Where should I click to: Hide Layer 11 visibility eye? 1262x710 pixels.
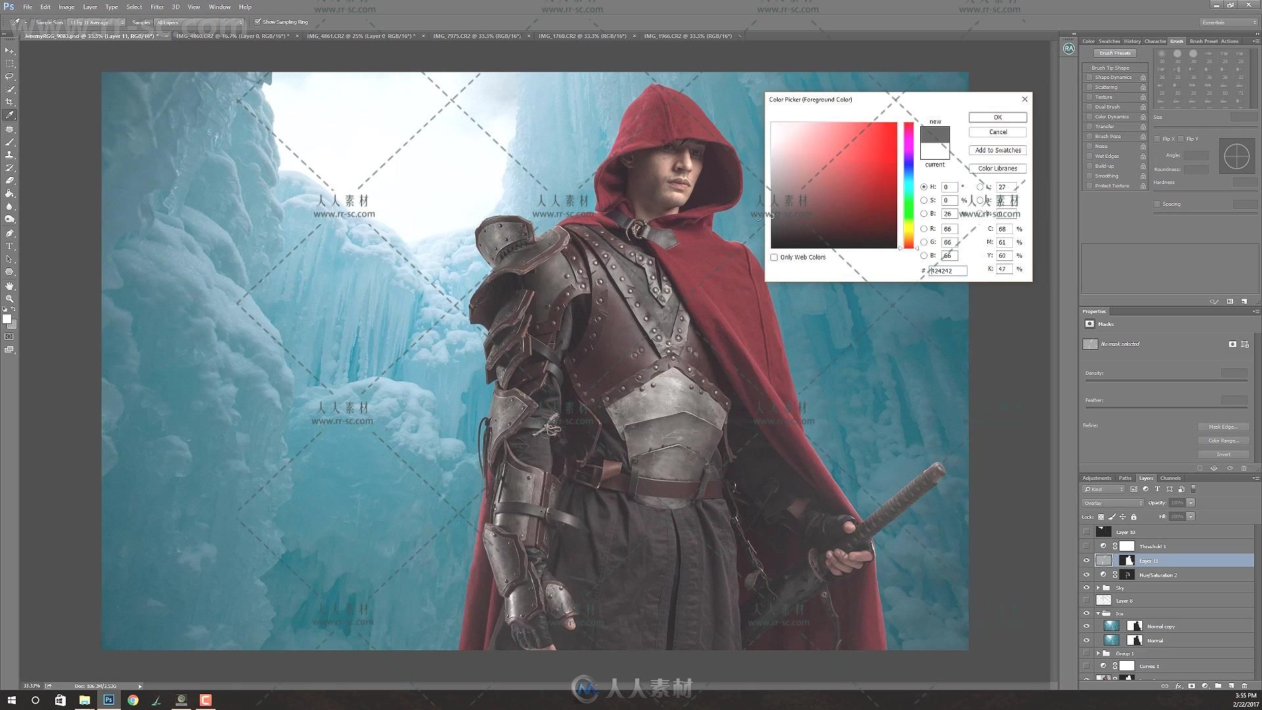click(x=1087, y=561)
